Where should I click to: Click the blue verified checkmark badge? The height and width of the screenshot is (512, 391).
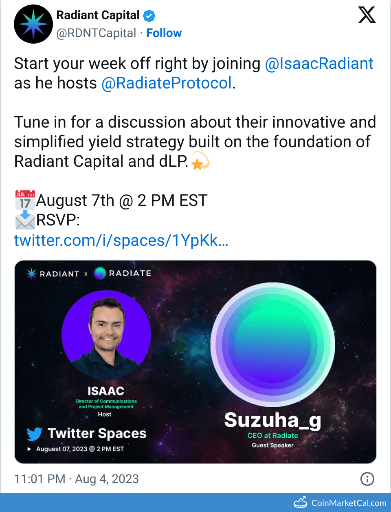coord(149,16)
